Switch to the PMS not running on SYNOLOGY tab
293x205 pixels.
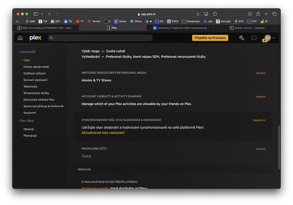[45, 28]
